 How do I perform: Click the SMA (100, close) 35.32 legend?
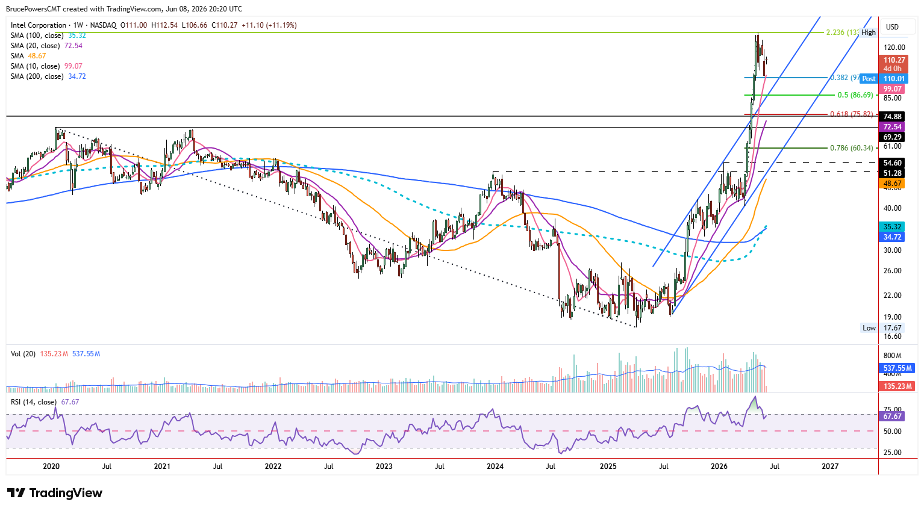click(x=48, y=36)
